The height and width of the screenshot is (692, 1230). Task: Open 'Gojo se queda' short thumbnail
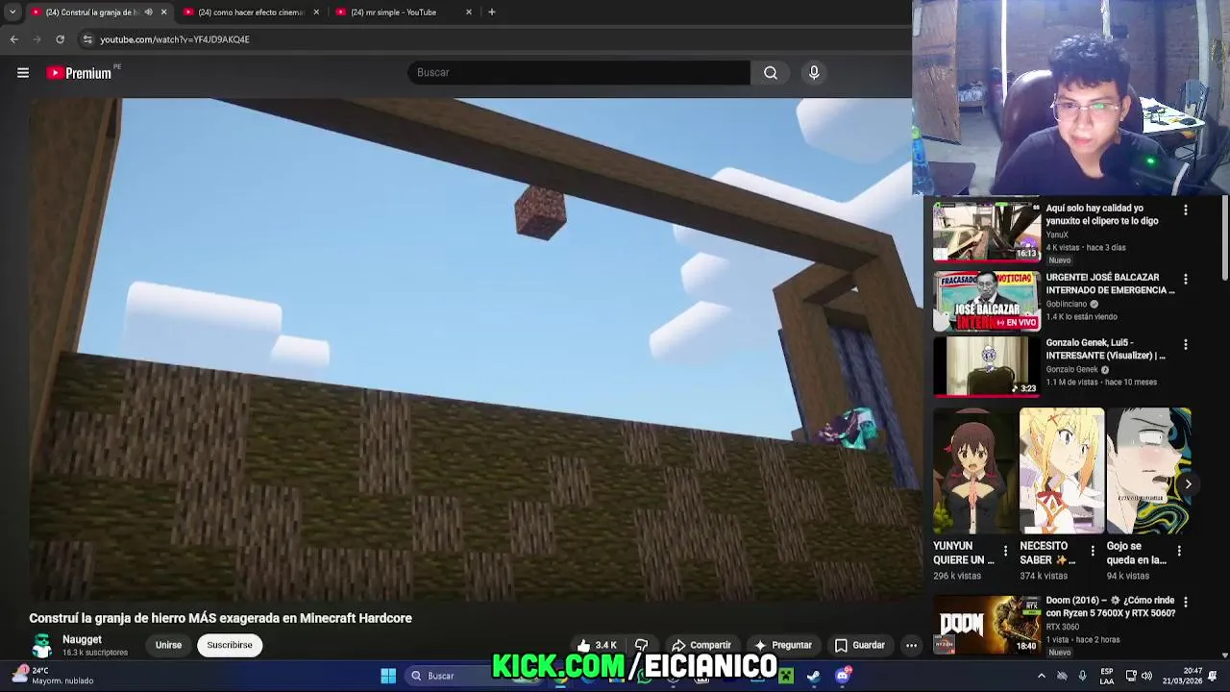pos(1148,471)
